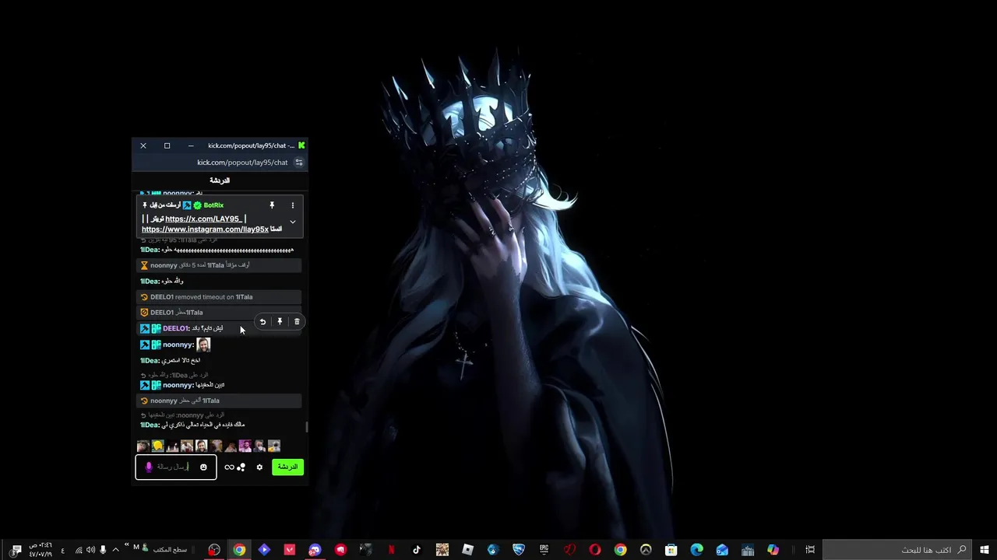
Task: Open the notification center icon
Action: (16, 550)
